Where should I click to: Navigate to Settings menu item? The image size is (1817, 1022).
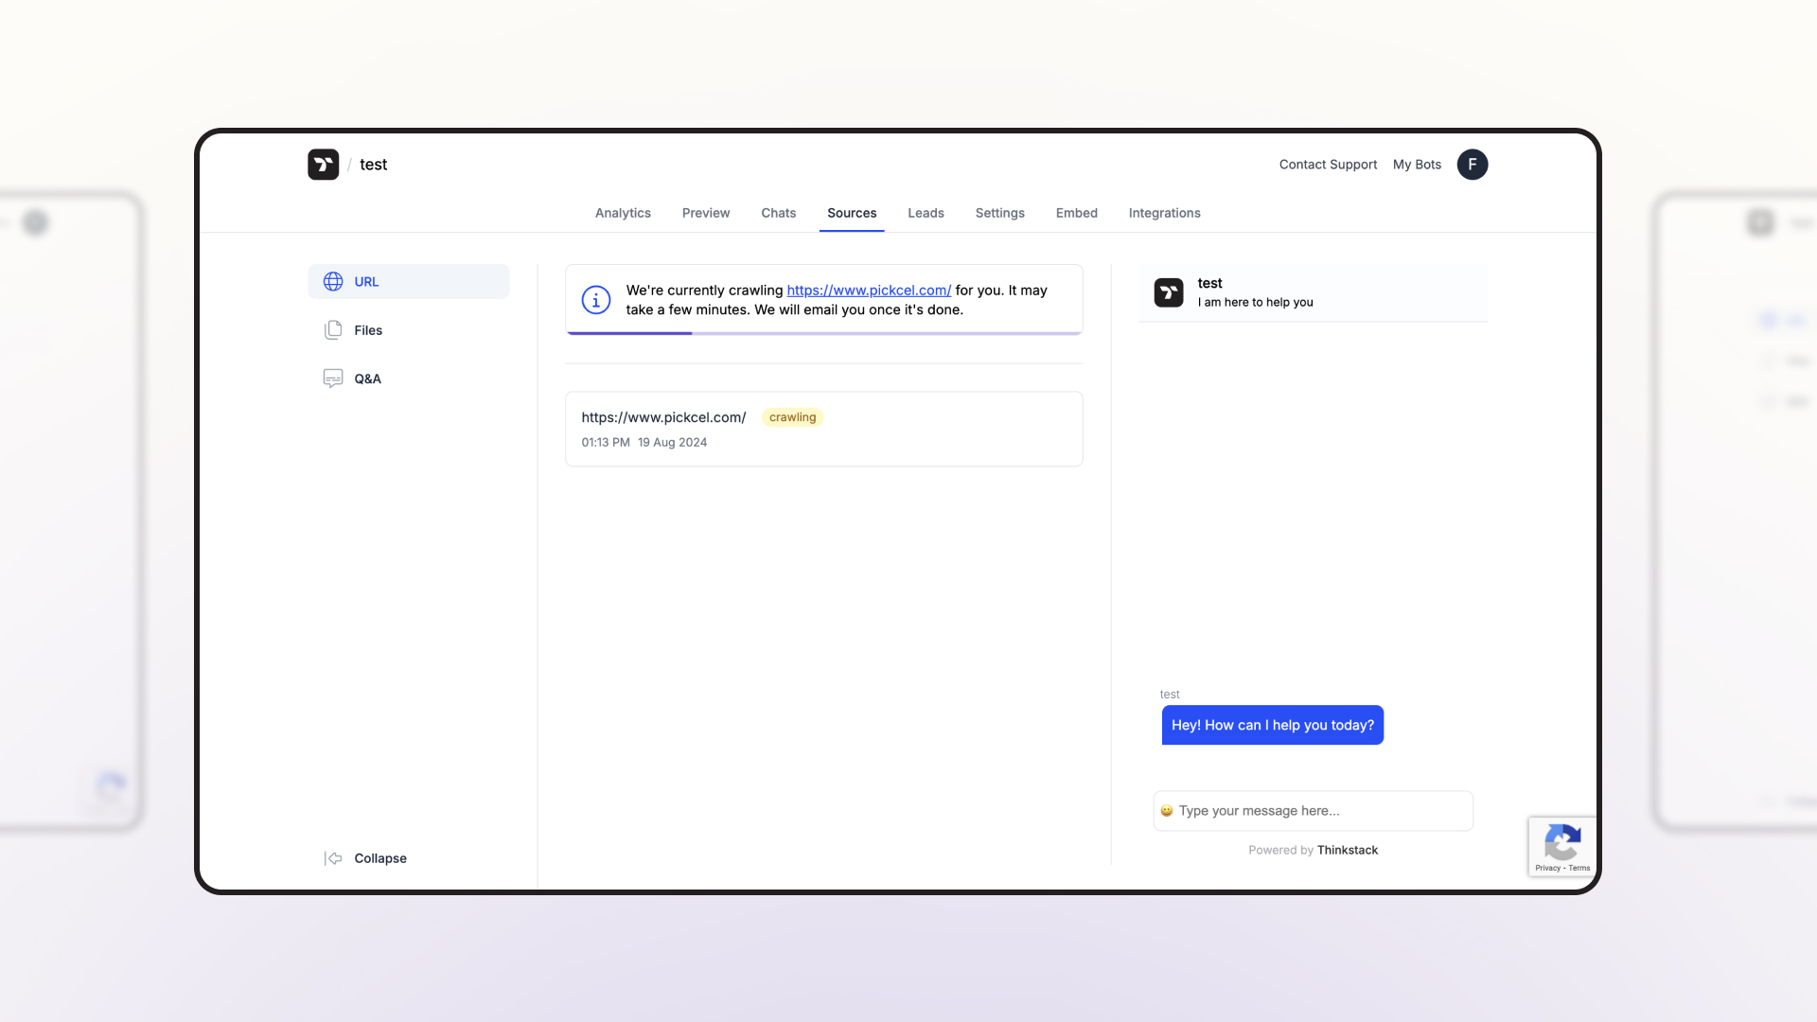point(999,212)
